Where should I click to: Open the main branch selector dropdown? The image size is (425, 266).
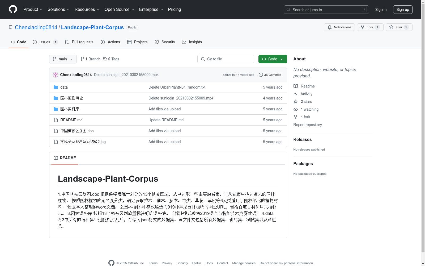click(63, 59)
